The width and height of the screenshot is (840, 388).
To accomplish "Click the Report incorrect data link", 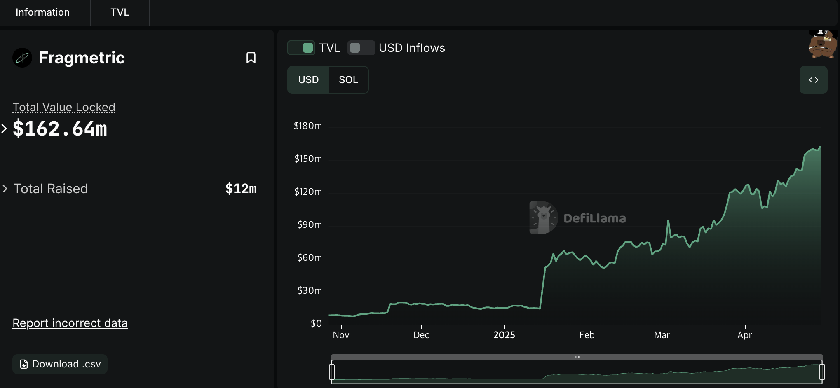I will pos(70,323).
